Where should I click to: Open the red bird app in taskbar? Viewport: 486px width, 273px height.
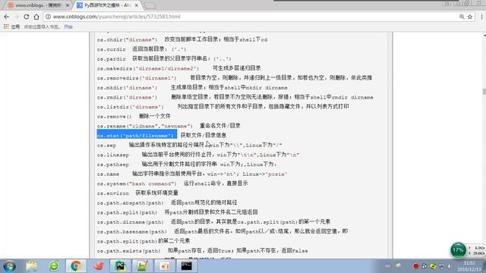(x=98, y=266)
